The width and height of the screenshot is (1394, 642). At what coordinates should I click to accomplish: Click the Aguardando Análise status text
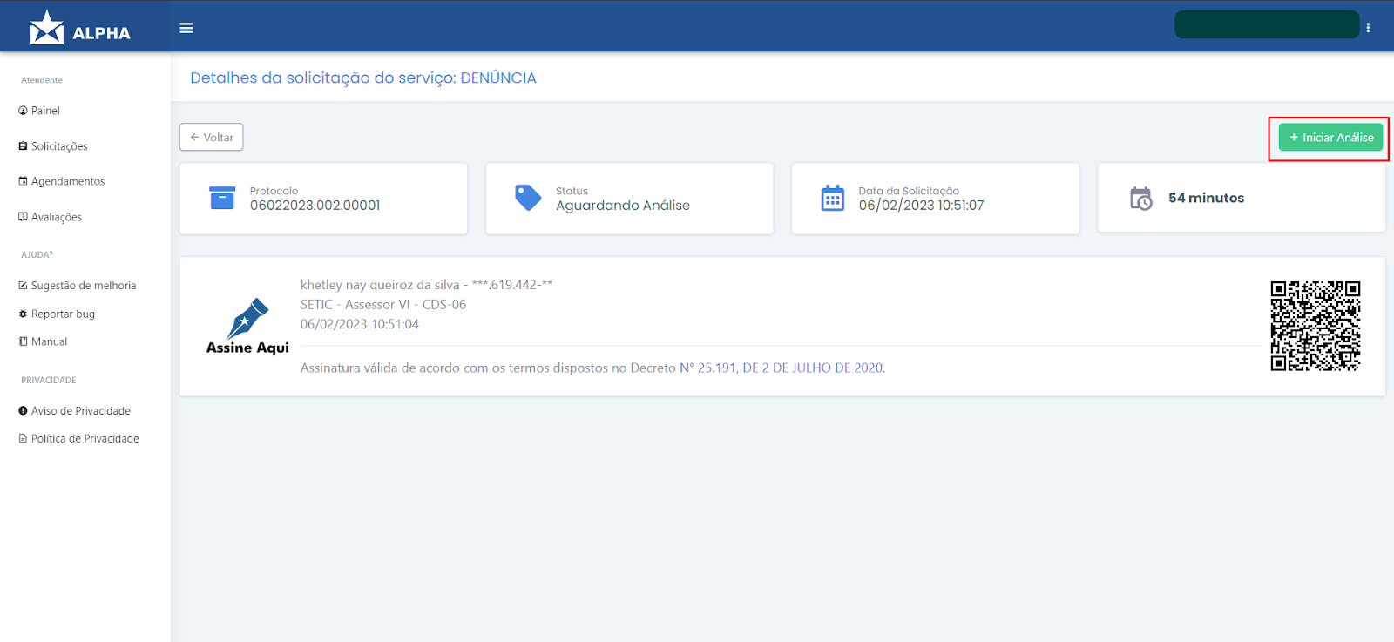(623, 206)
